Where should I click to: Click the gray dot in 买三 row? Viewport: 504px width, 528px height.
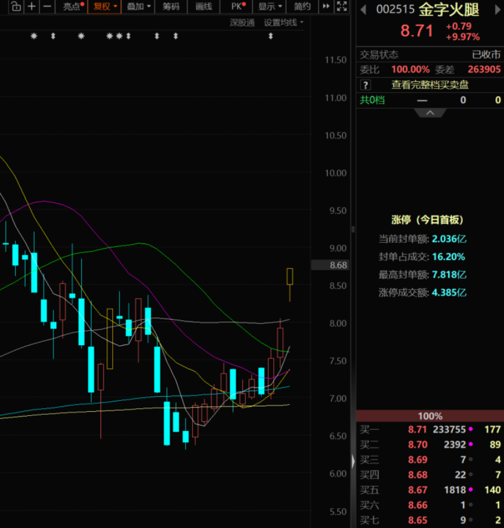471,460
